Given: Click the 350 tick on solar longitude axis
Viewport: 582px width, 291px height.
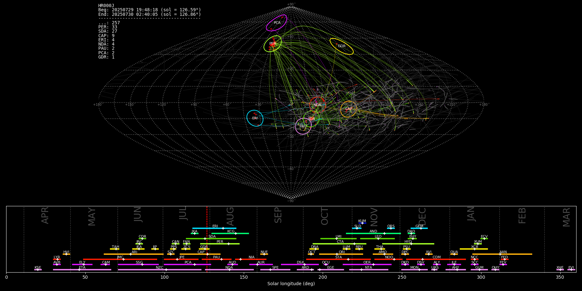Looking at the screenshot, I should tap(560, 277).
